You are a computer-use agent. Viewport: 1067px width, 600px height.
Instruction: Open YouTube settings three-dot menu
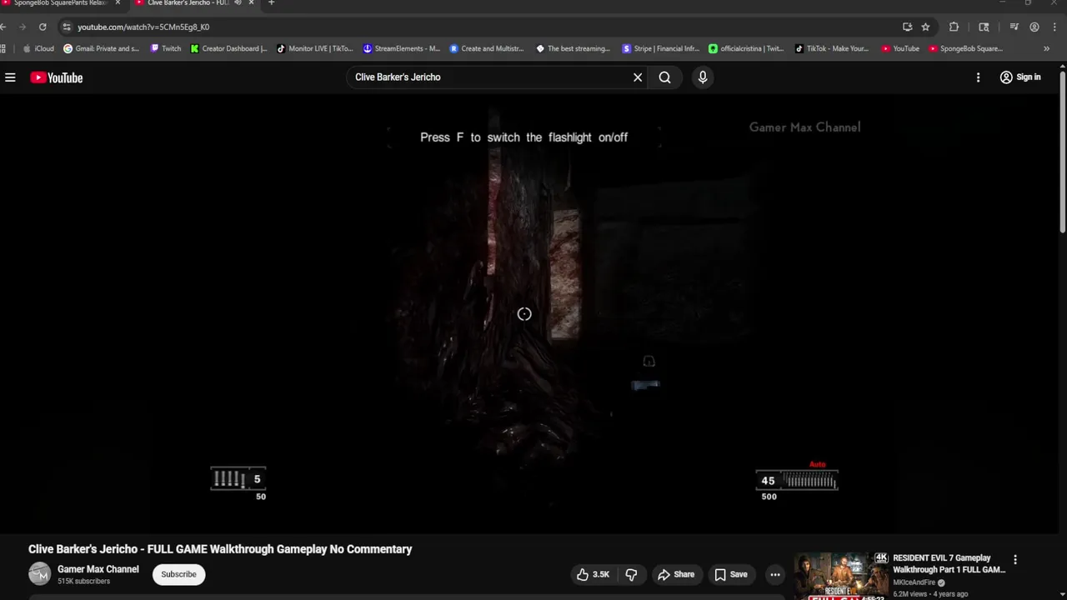pyautogui.click(x=978, y=77)
